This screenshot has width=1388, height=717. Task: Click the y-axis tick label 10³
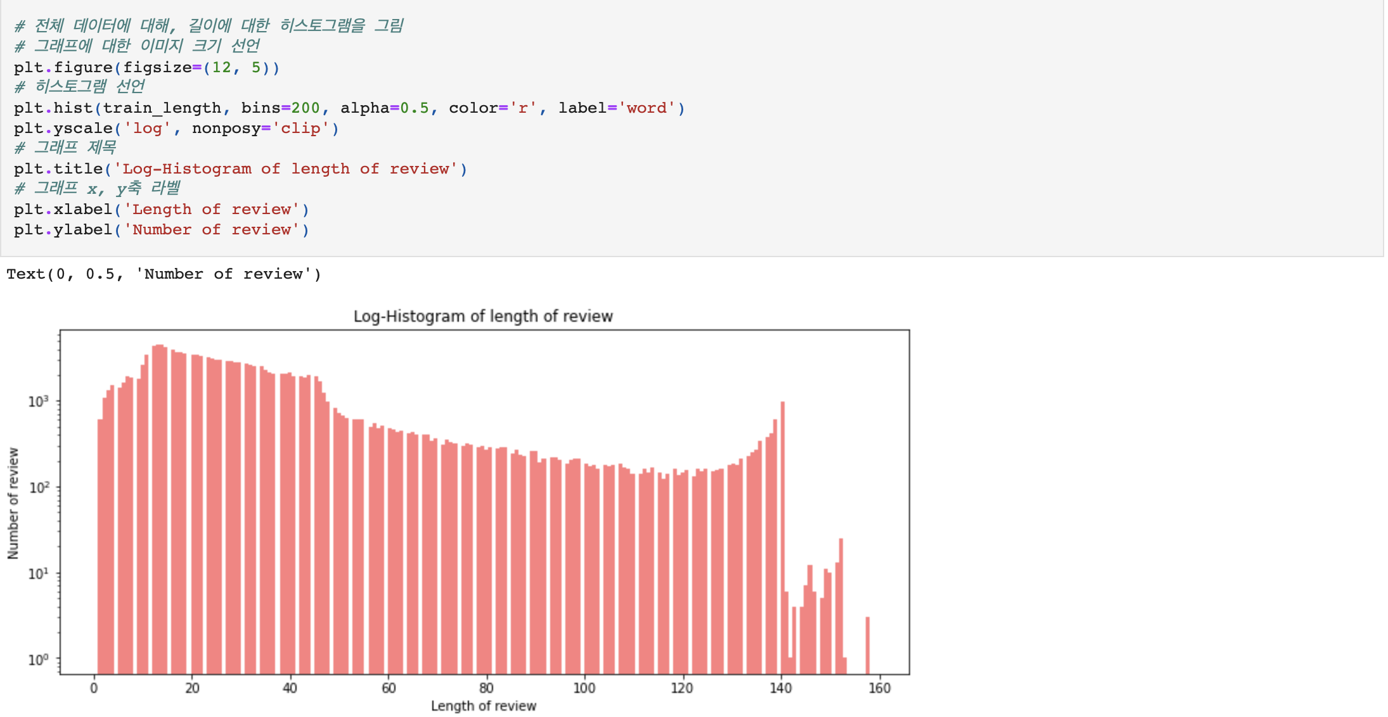point(38,402)
